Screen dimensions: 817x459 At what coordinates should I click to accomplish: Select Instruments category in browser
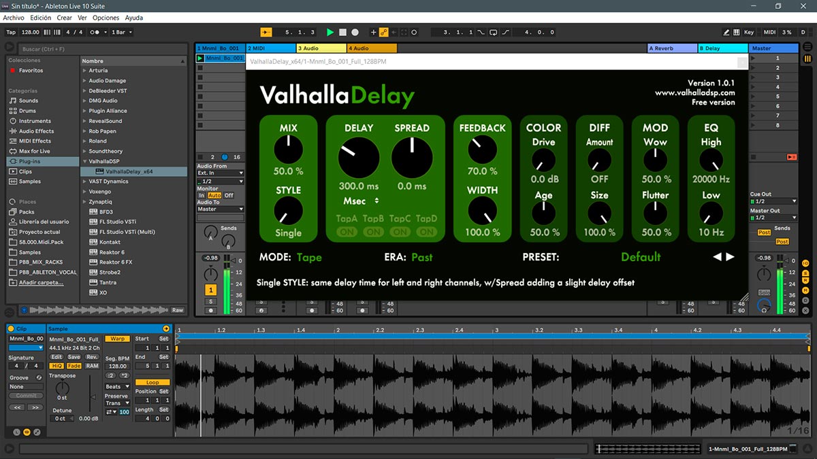click(35, 121)
